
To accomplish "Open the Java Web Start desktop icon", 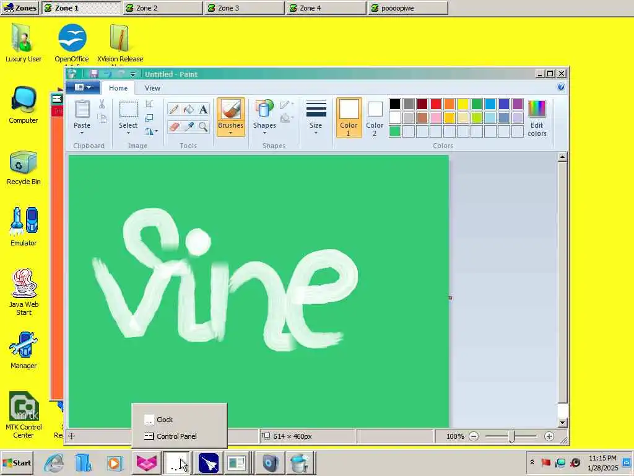I will (x=24, y=293).
